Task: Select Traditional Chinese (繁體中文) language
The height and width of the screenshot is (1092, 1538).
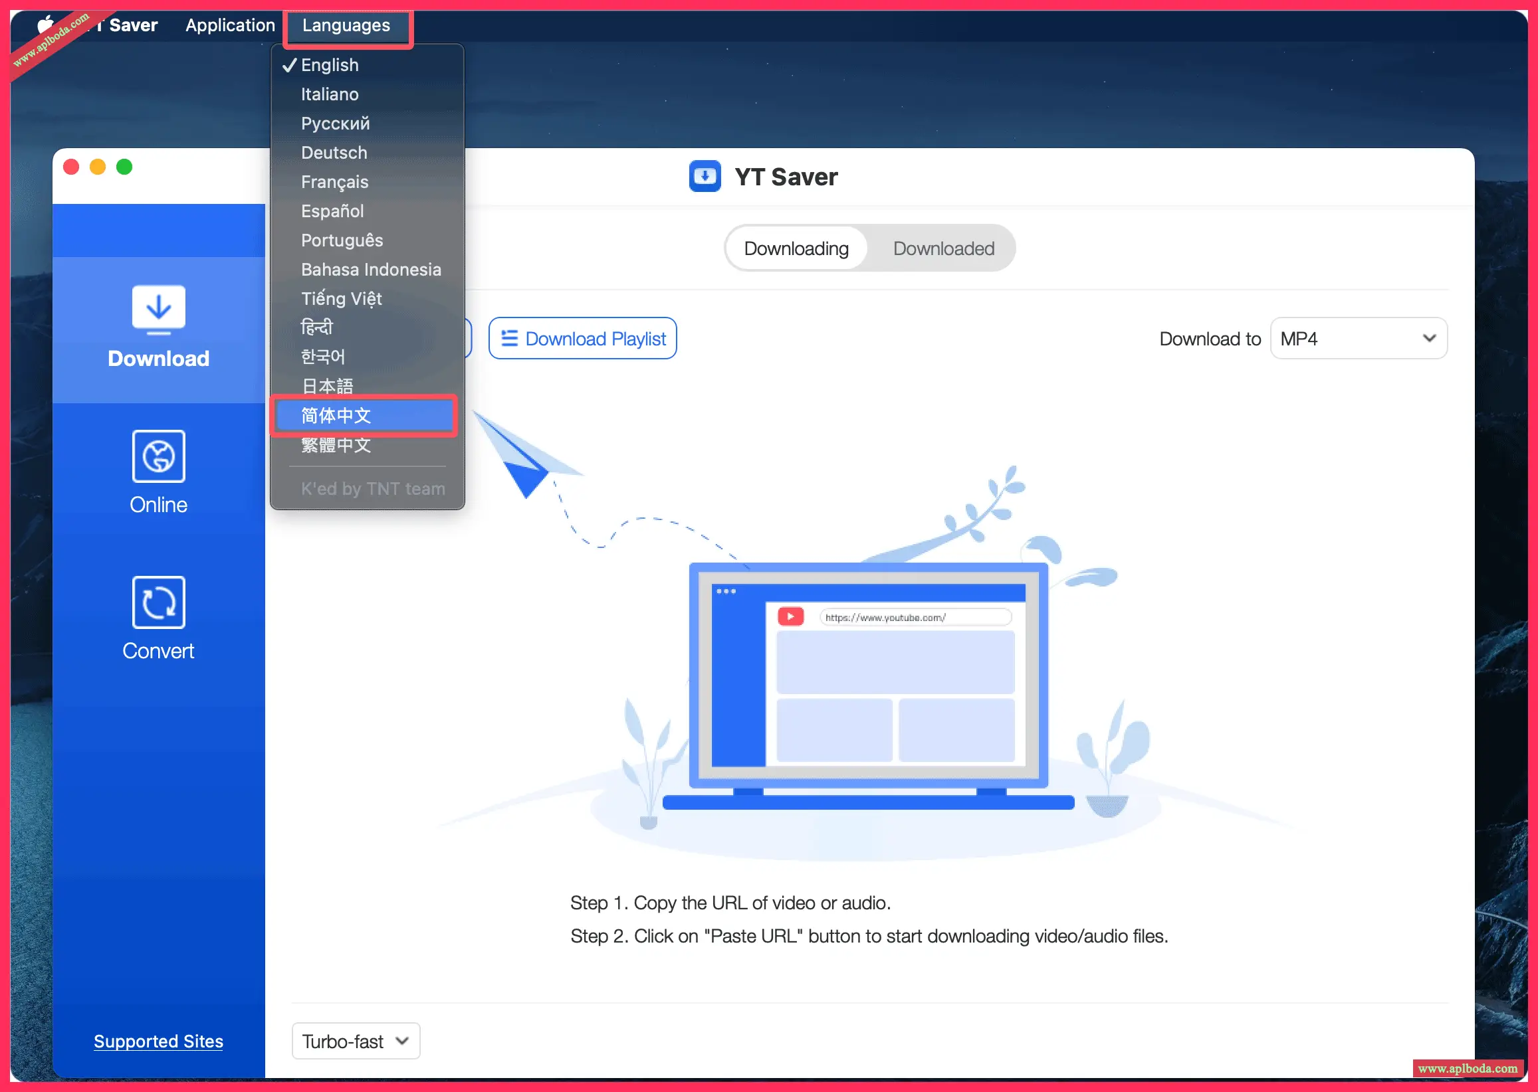Action: pos(368,445)
